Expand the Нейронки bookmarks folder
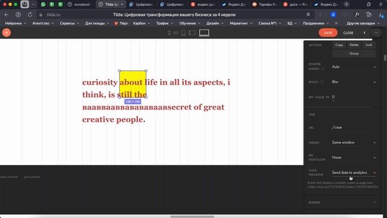 coord(15,23)
